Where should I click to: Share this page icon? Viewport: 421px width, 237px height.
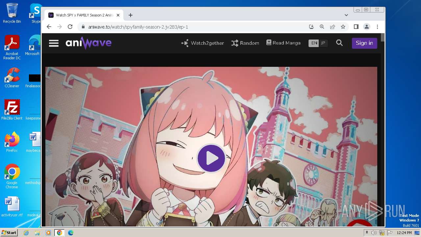333,27
